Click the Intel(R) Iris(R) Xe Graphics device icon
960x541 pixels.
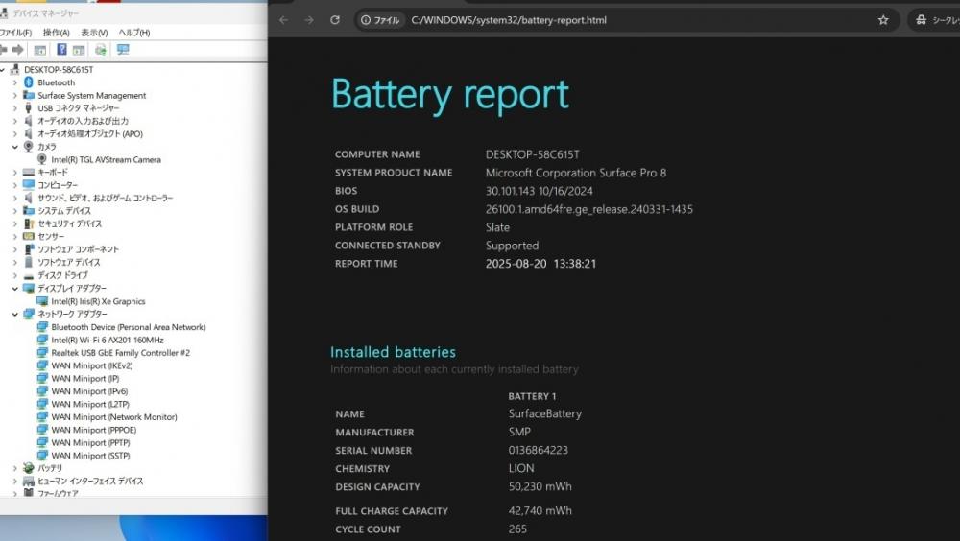41,301
